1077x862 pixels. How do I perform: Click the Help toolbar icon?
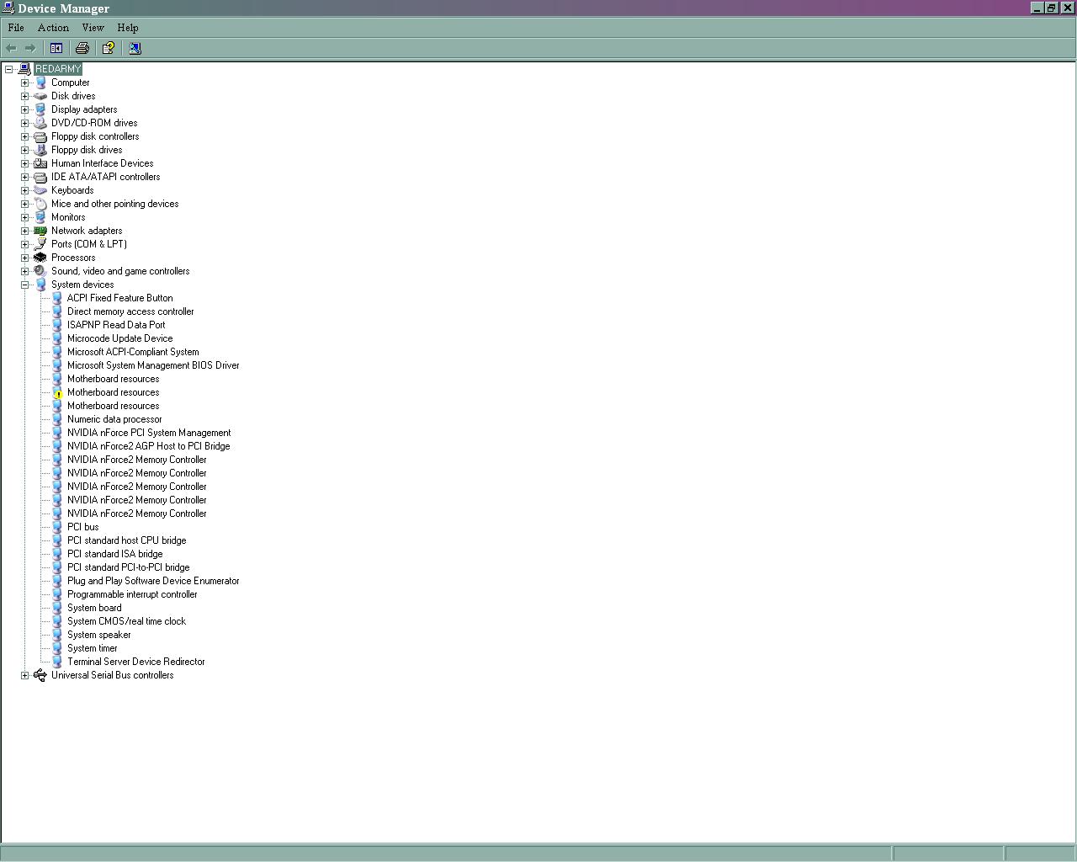109,48
